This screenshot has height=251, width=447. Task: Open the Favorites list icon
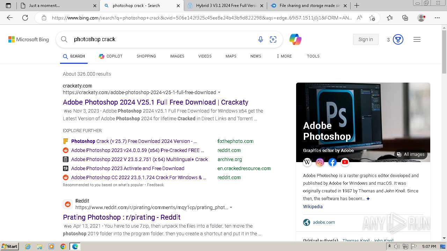point(390,18)
